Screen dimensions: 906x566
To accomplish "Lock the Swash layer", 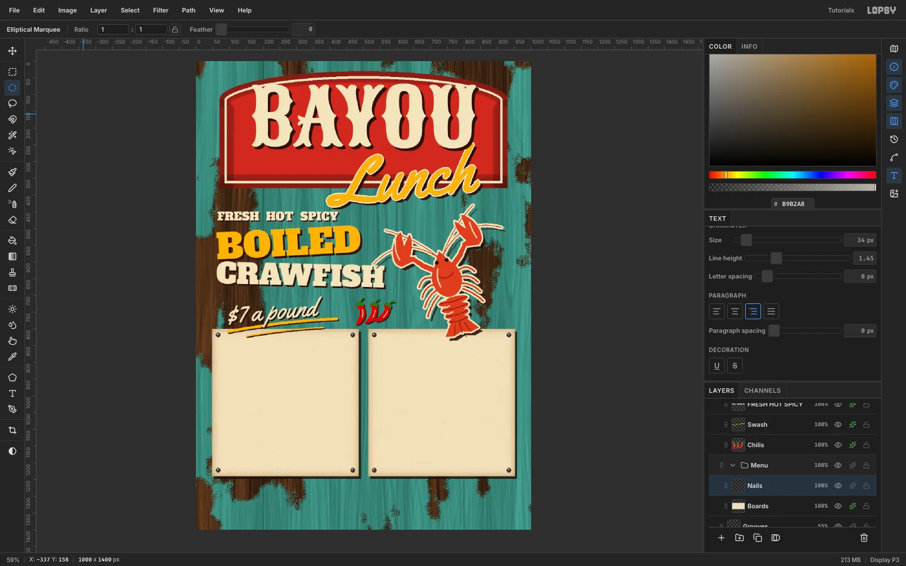I will coord(866,424).
